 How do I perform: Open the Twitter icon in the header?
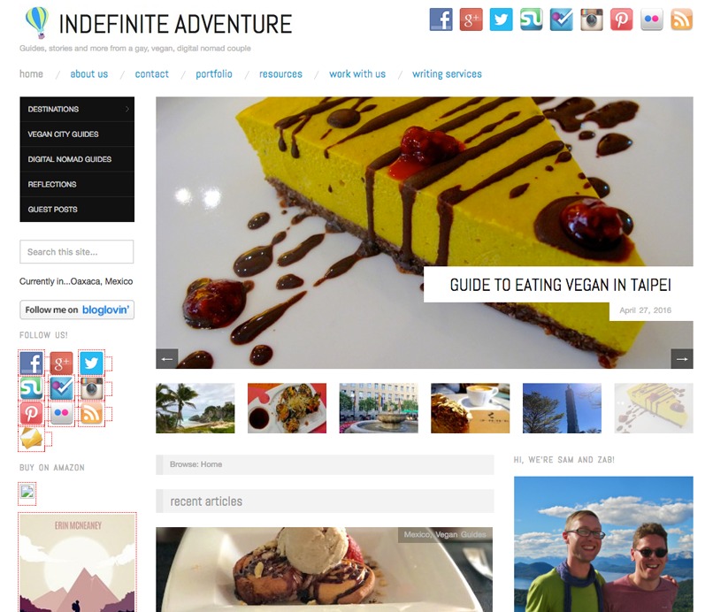[501, 19]
